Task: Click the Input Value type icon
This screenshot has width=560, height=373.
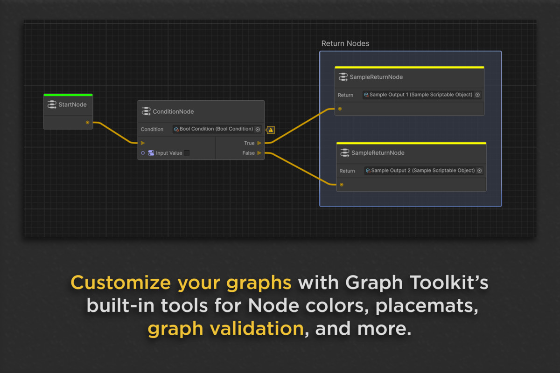Action: click(151, 153)
